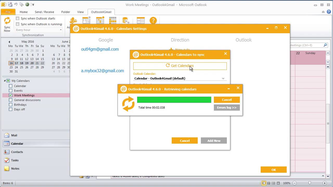Uncheck the Work Meetings calendar
This screenshot has width=333, height=187.
tap(11, 95)
